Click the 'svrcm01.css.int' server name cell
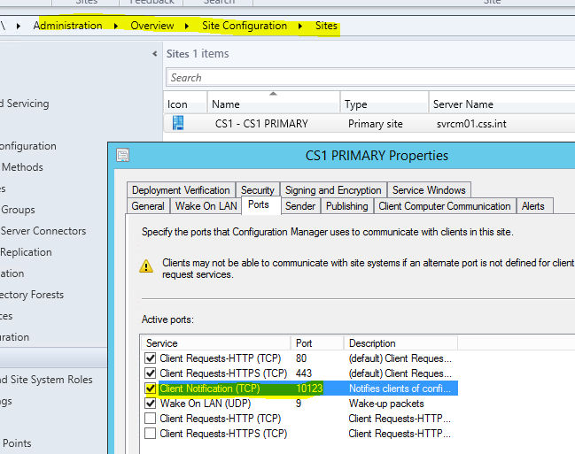575x454 pixels. coord(471,124)
